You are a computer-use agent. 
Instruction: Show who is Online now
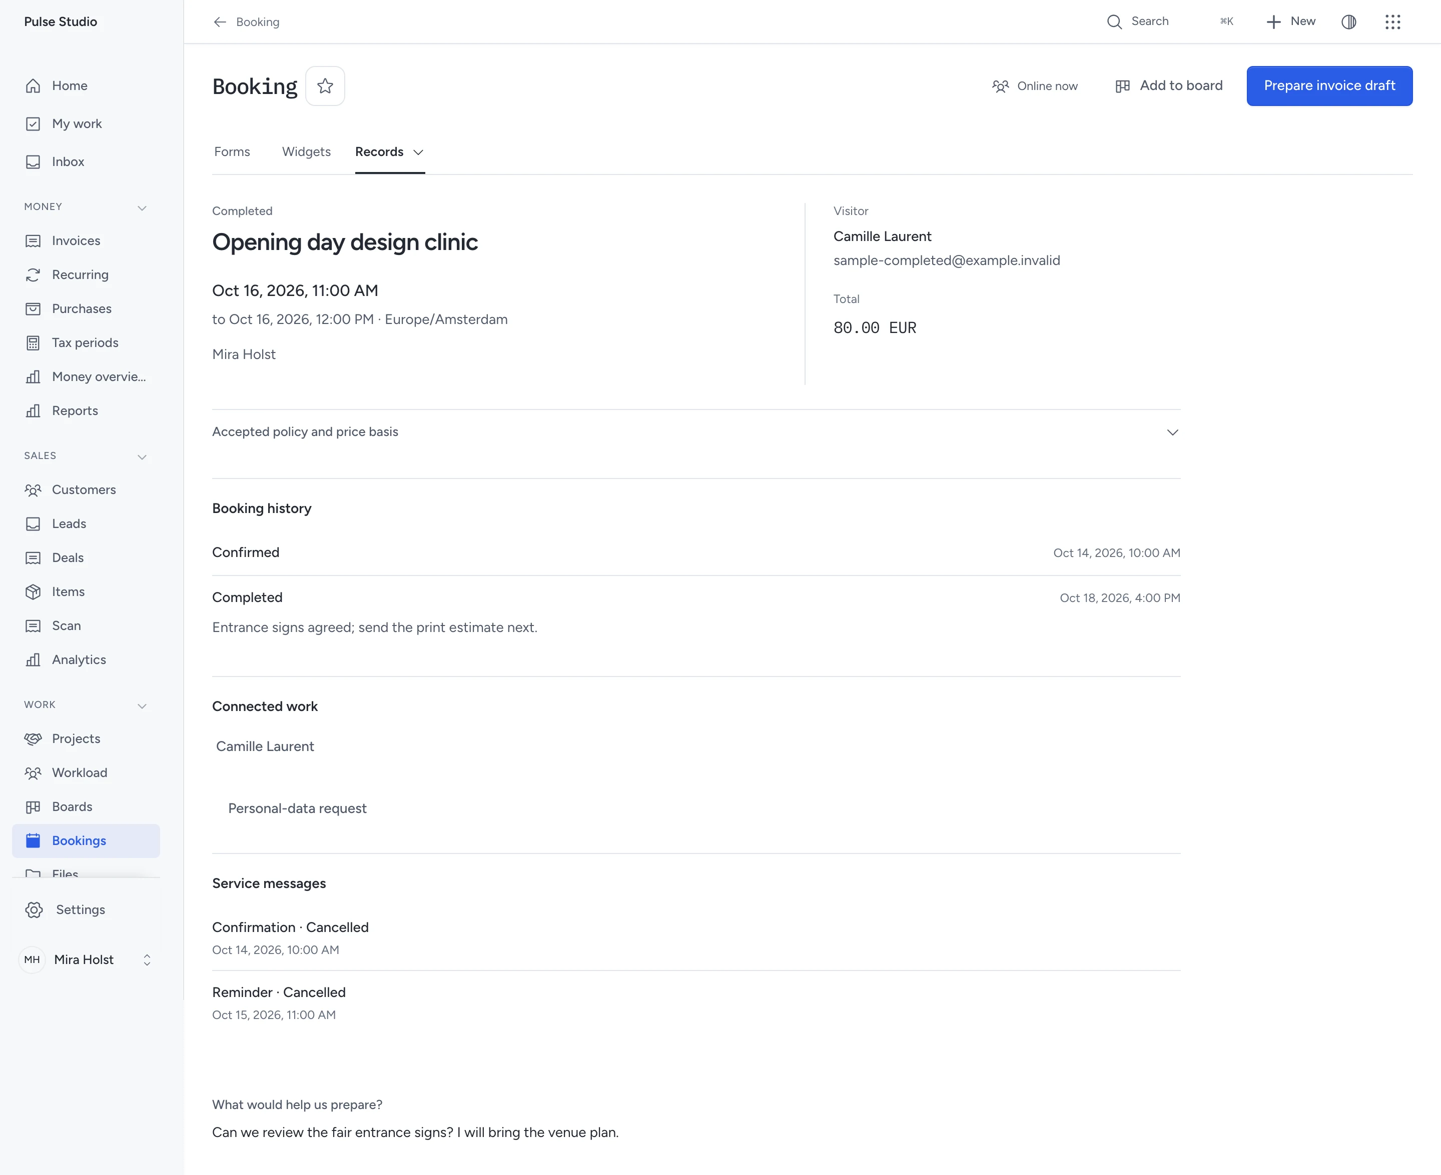[1035, 86]
